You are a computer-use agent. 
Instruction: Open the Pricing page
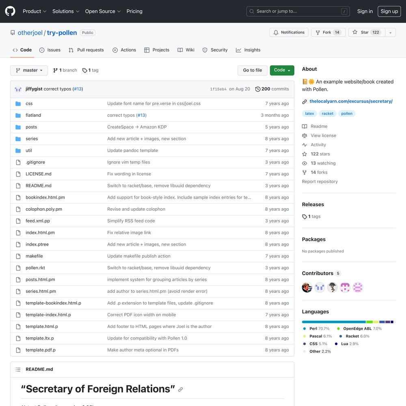point(134,11)
